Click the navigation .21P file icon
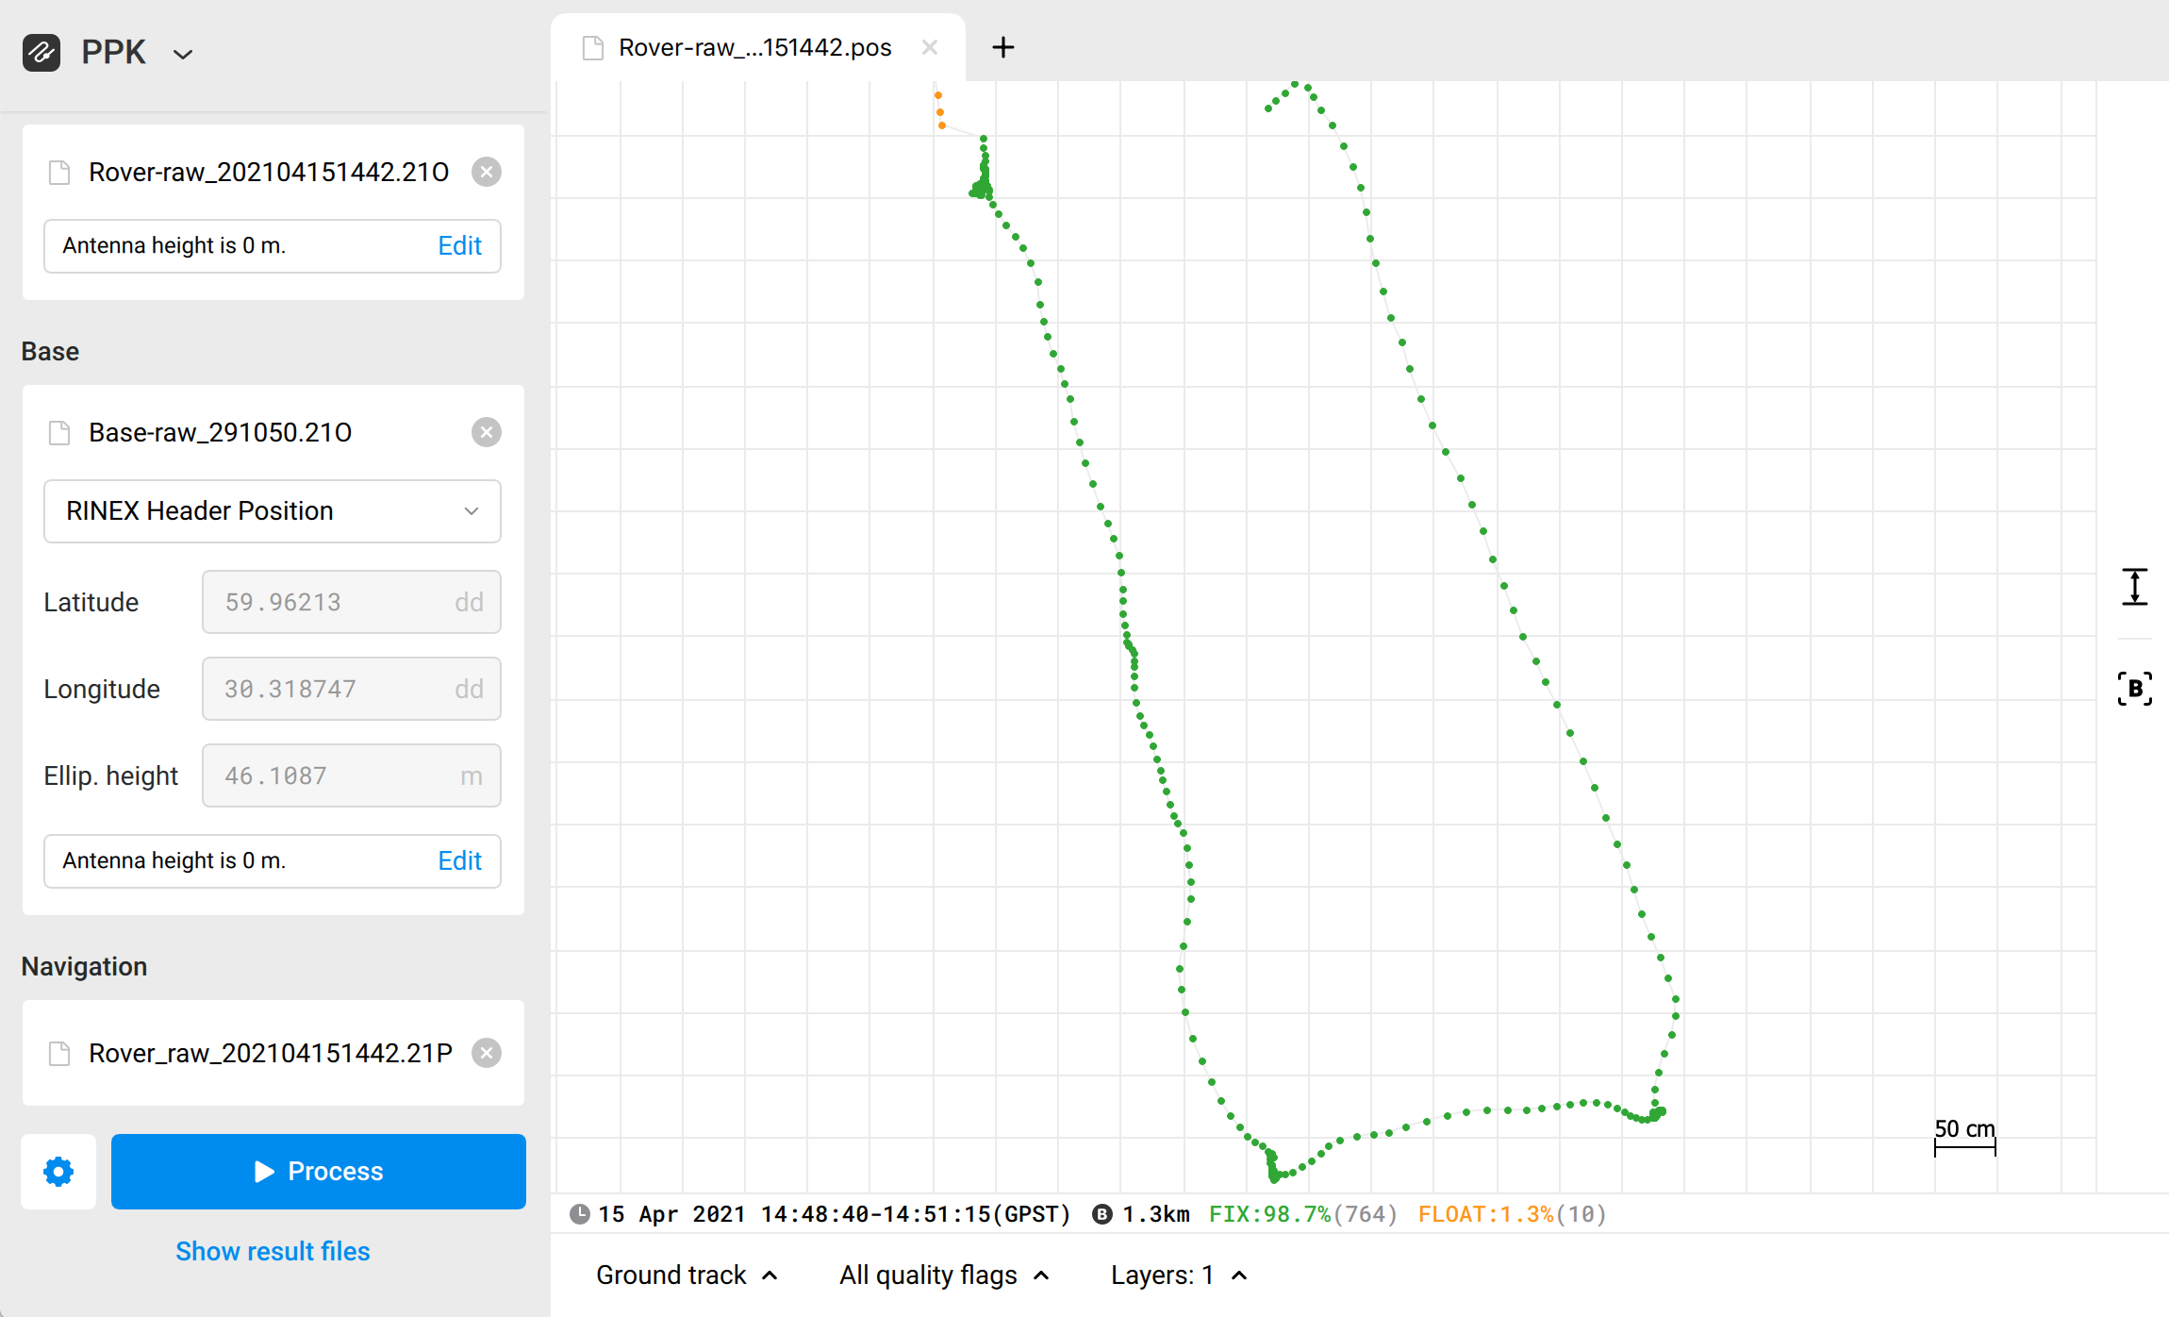This screenshot has height=1317, width=2169. click(59, 1054)
